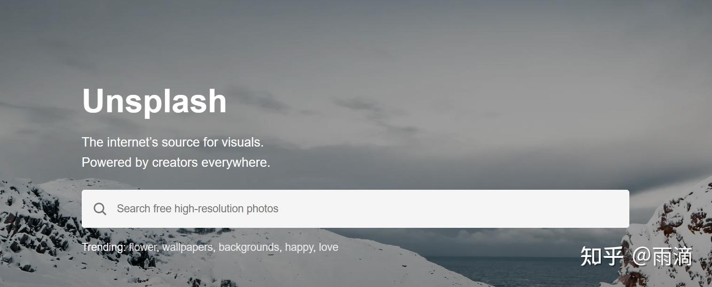Click 'The internet's source for visuals.' tagline
Image resolution: width=712 pixels, height=287 pixels.
click(x=173, y=142)
